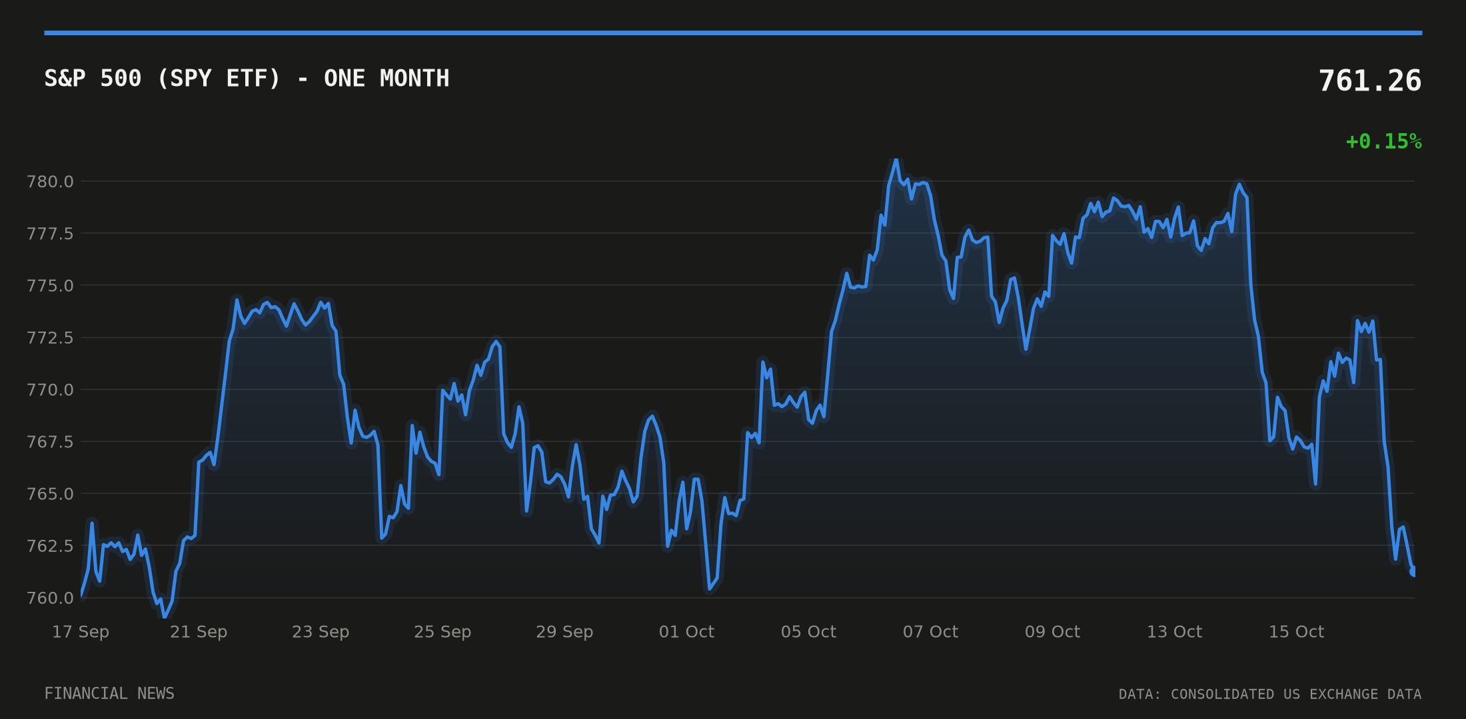Click the 07 Oct date label
Viewport: 1466px width, 719px height.
point(930,632)
